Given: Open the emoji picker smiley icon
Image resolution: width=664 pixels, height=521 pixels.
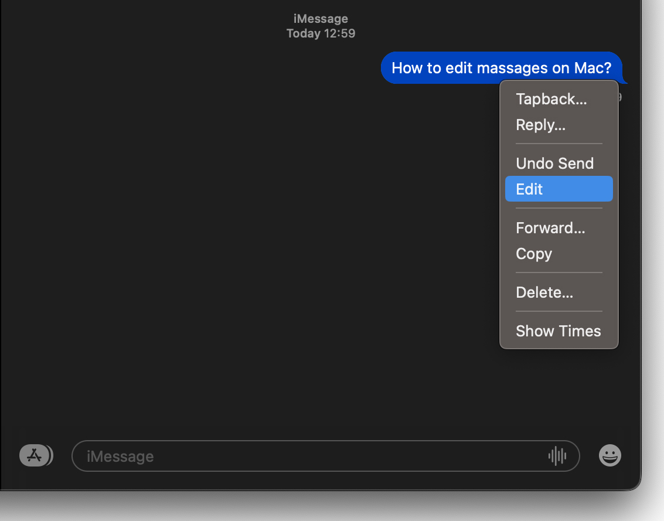Looking at the screenshot, I should 609,455.
